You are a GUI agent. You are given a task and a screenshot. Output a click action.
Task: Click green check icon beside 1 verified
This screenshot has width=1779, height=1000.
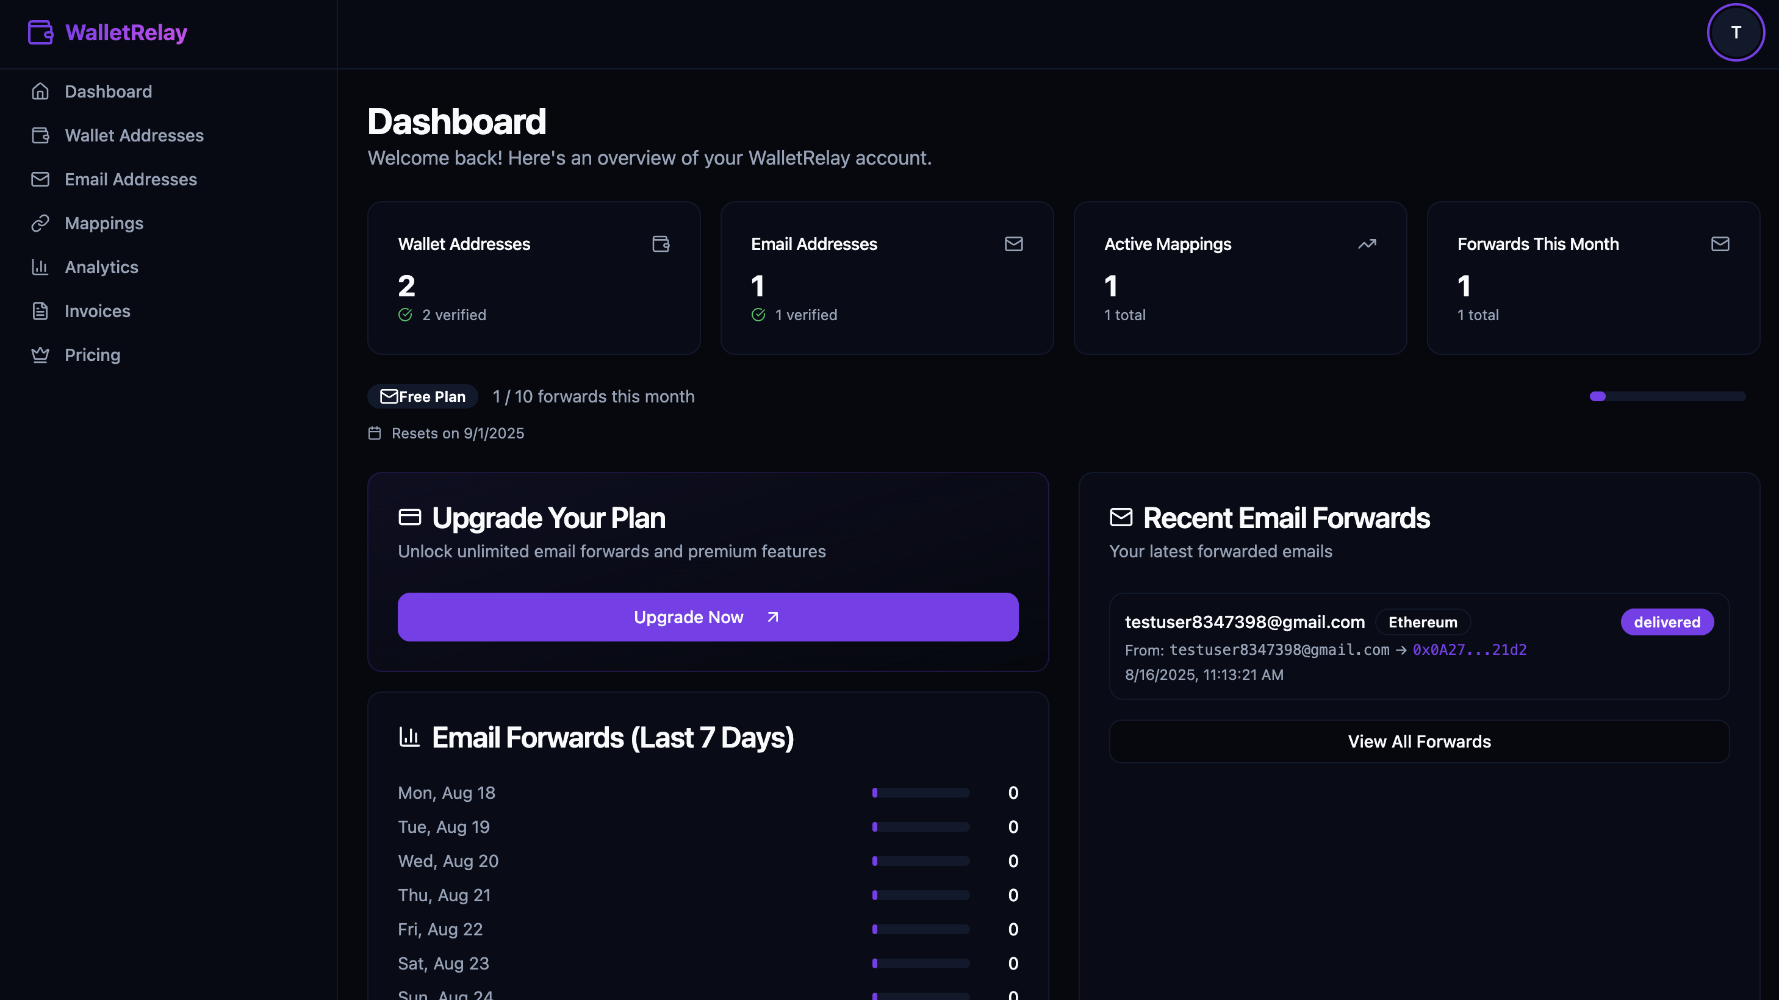(758, 315)
